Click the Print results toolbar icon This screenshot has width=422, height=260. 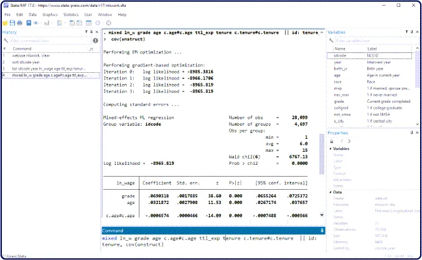tap(20, 23)
